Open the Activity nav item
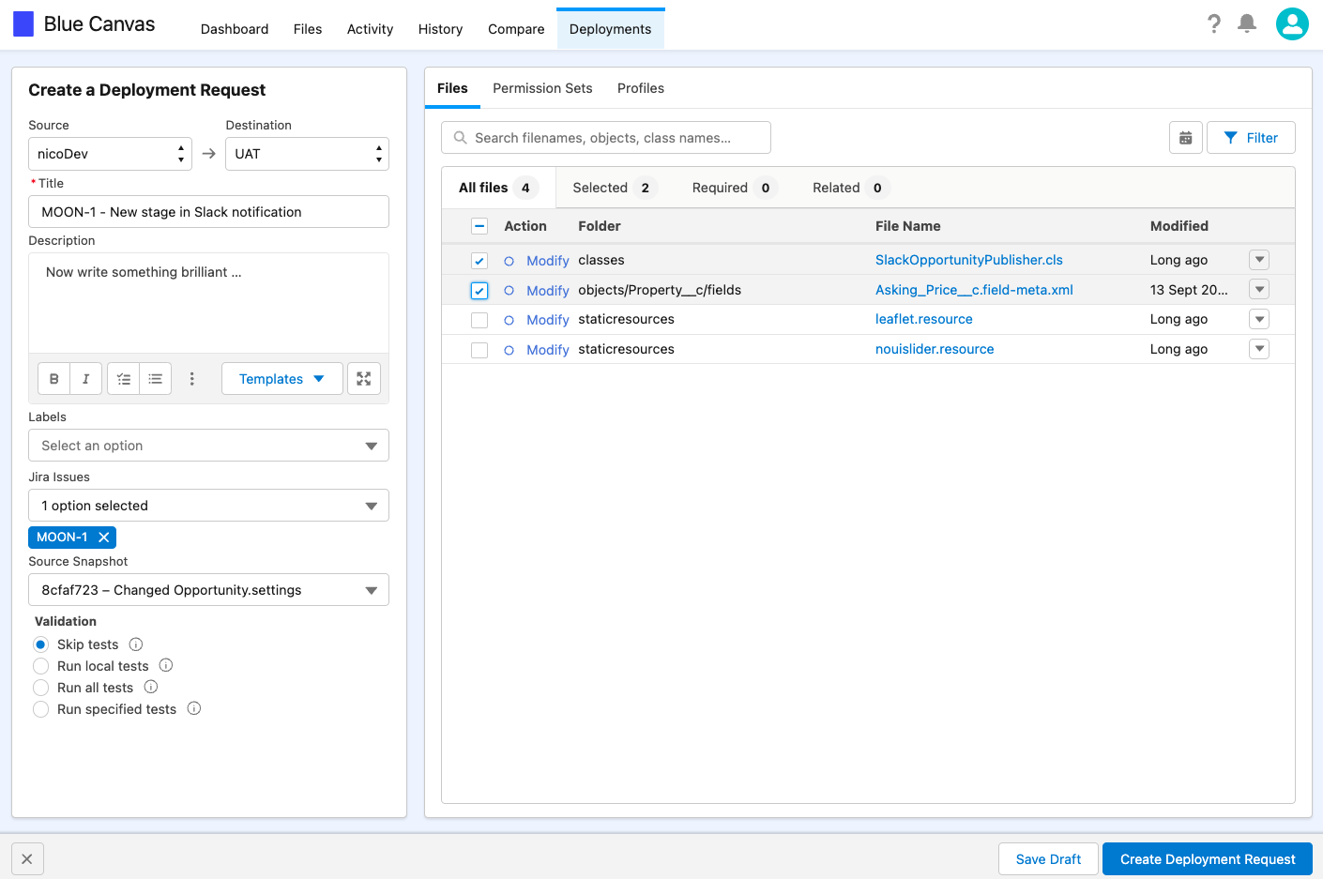Screen dimensions: 1323x879 [x=370, y=29]
